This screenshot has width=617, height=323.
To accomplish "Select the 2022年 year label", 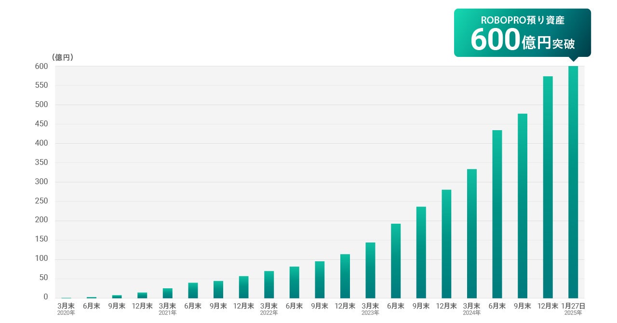I will (x=269, y=313).
